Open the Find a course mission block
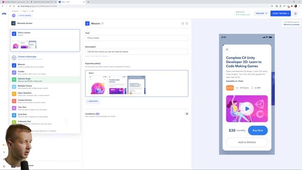302x170 pixels. click(x=45, y=41)
